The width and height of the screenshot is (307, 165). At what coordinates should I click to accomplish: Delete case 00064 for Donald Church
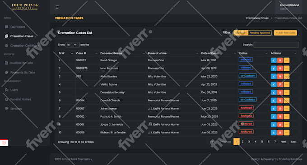click(280, 101)
